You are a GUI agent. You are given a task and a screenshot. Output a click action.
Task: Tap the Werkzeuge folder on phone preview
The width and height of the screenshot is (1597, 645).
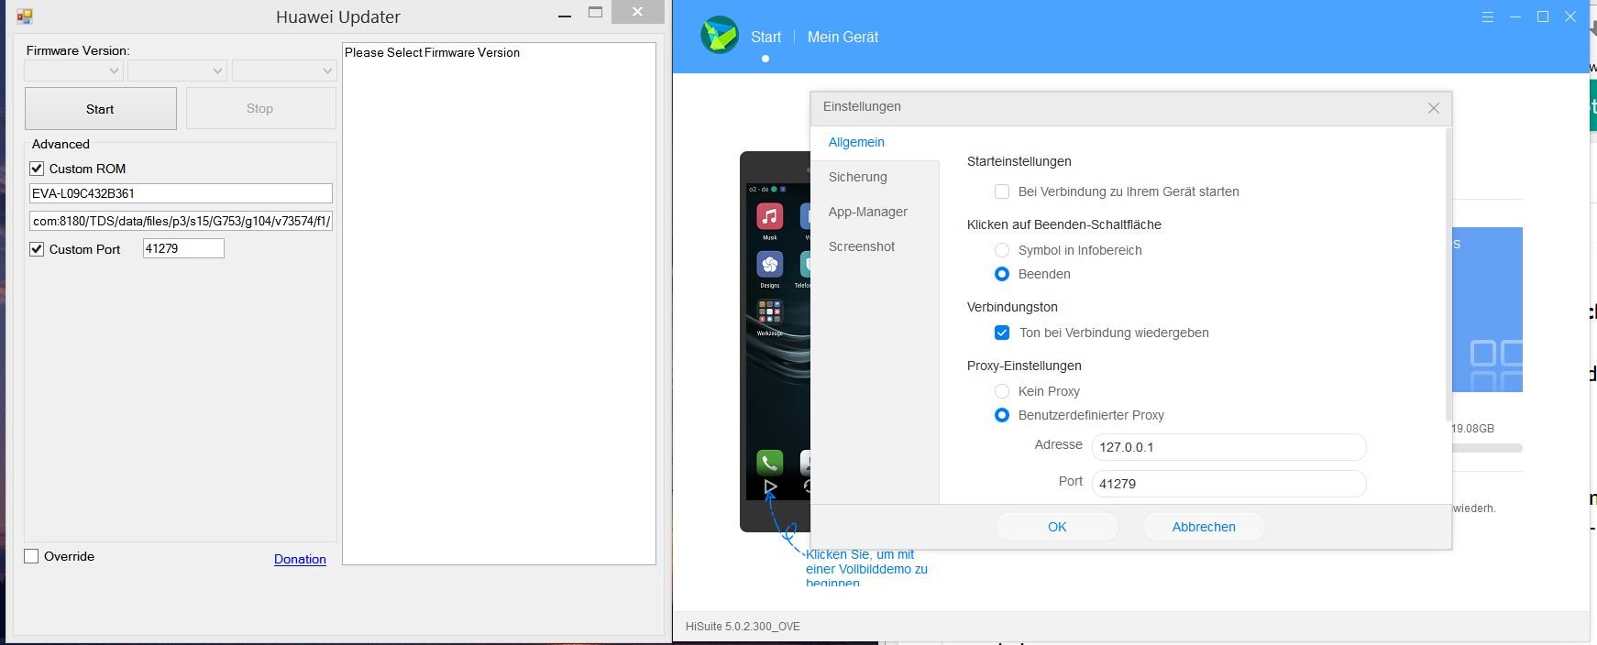tap(769, 312)
